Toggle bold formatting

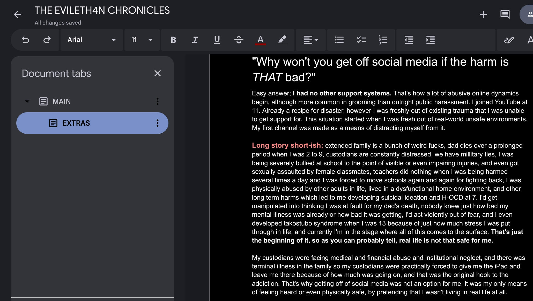pos(173,40)
